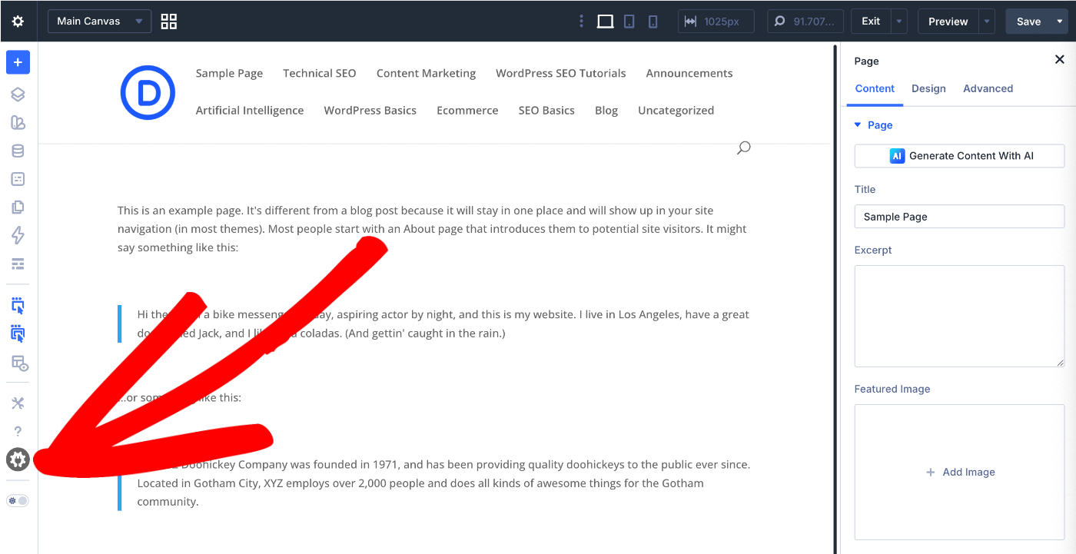This screenshot has width=1076, height=554.
Task: Open the wrench tools icon in sidebar
Action: 18,403
